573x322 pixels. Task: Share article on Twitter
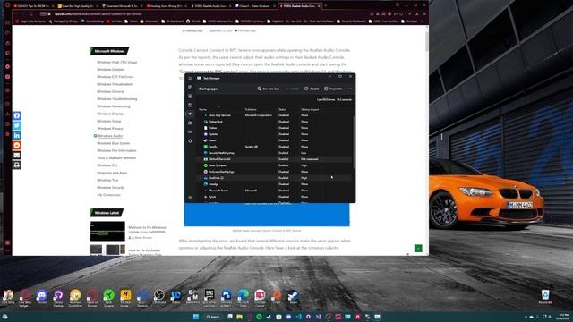point(17,125)
